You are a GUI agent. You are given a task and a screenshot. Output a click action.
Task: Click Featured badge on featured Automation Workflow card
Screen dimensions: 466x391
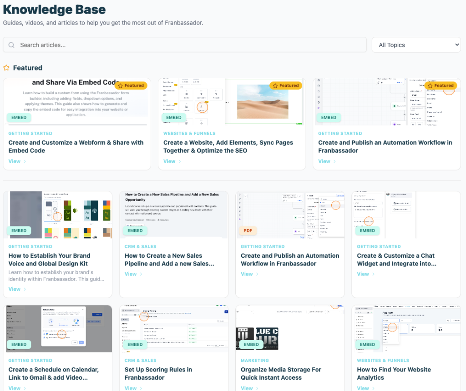(x=441, y=85)
